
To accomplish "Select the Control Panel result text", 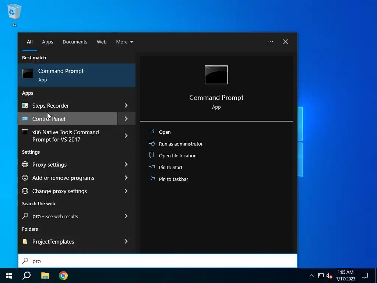I will (49, 119).
